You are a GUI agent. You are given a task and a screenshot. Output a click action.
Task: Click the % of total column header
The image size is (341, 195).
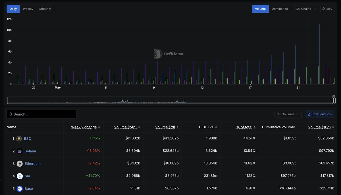(244, 127)
